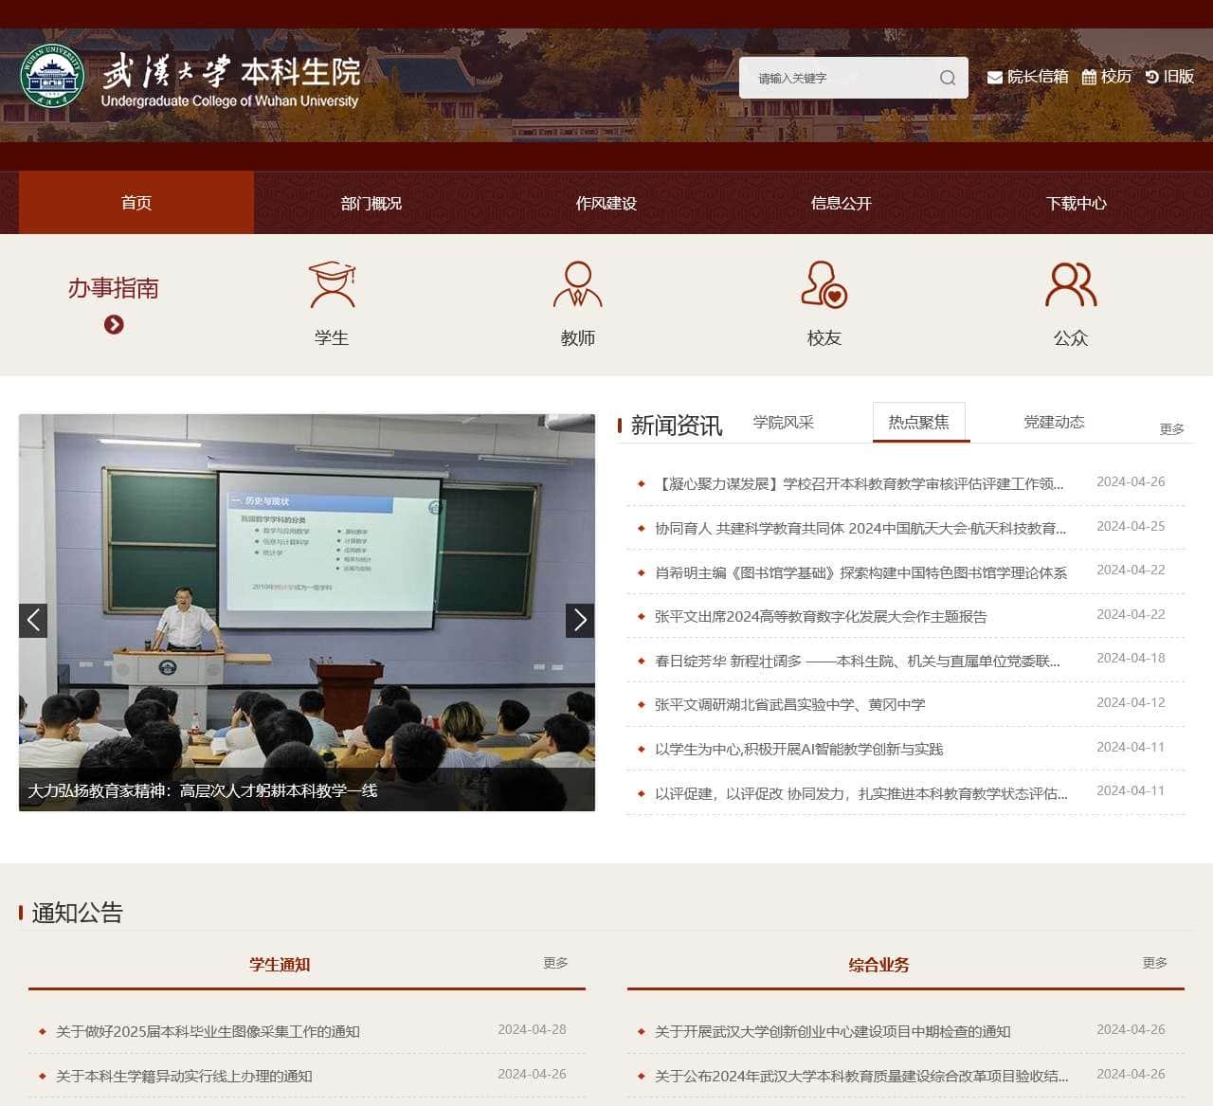Open news 张平文出席2024高等教育数字化发展大会
Viewport: 1213px width, 1106px height.
point(821,617)
